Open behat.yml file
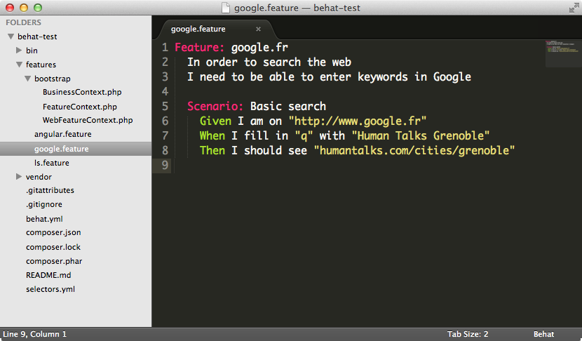Image resolution: width=582 pixels, height=341 pixels. click(44, 219)
